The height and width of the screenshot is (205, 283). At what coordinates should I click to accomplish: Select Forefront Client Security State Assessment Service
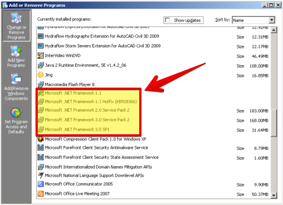(x=101, y=157)
